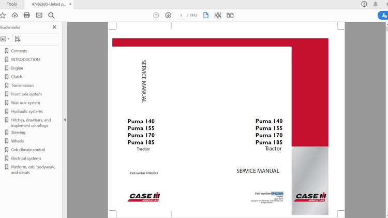Click bookmark ribbon icon beside Transmission
The image size is (388, 218).
pos(7,85)
